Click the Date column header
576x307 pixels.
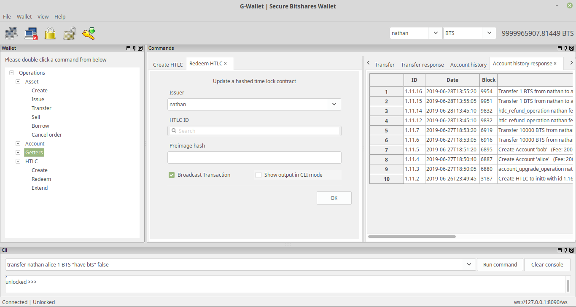[452, 80]
